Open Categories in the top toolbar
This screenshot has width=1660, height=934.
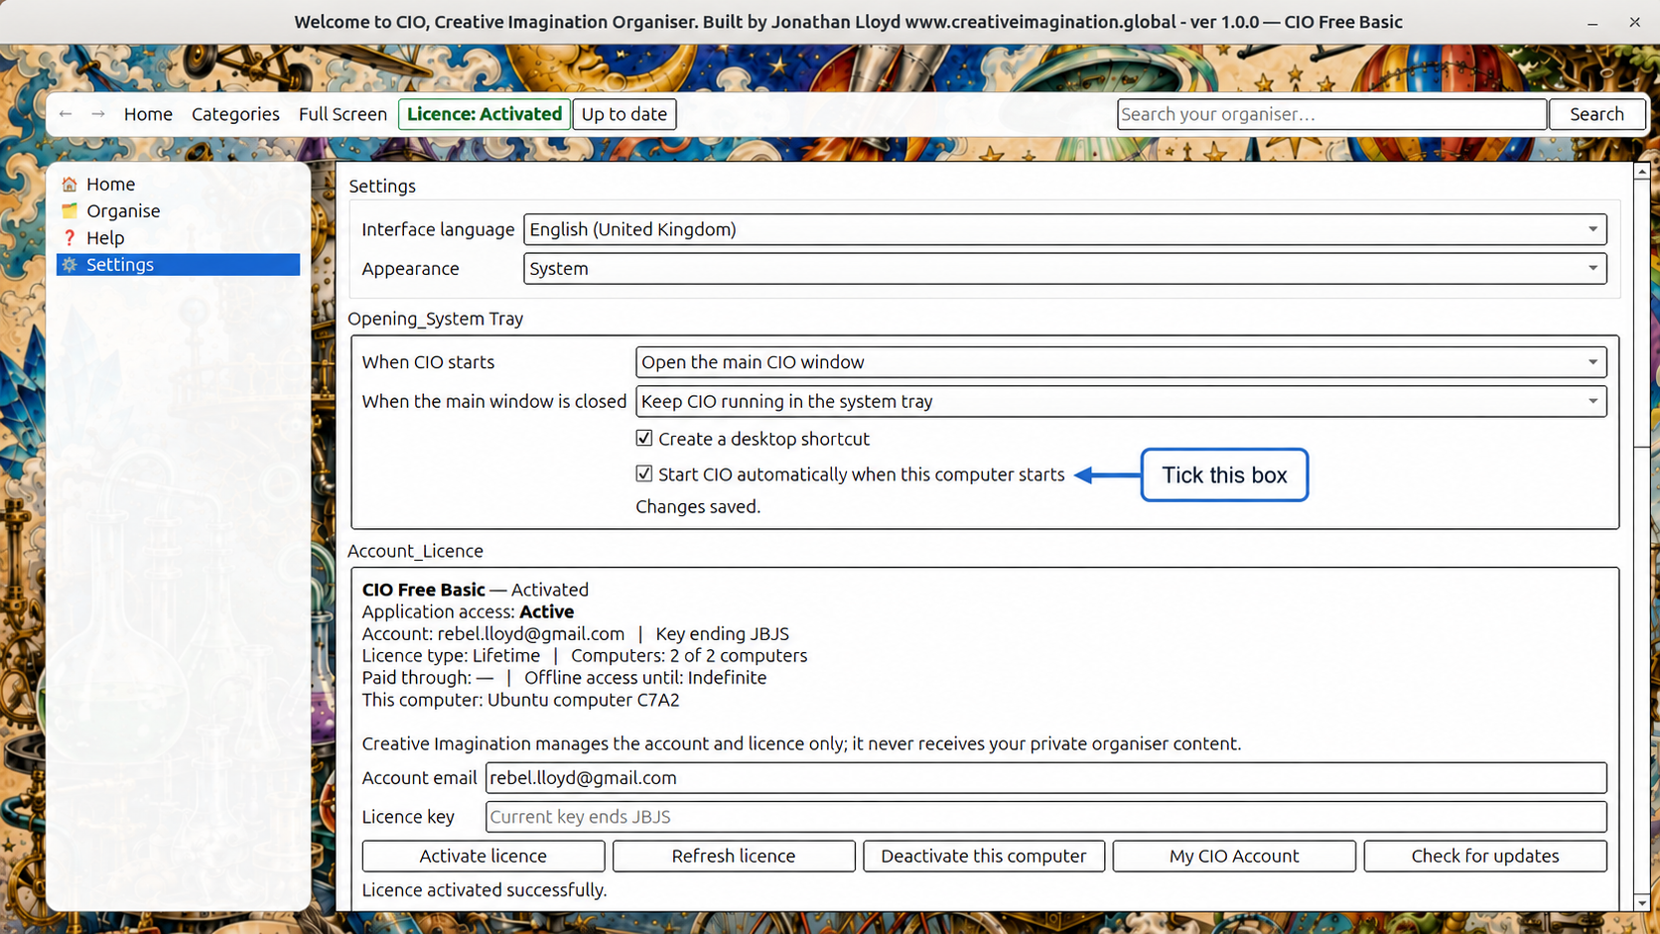[x=235, y=114]
